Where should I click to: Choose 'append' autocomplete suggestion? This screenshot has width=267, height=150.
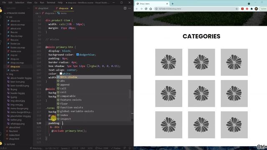[93, 85]
